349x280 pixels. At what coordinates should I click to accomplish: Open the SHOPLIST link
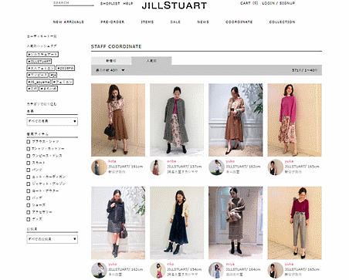[x=110, y=3]
